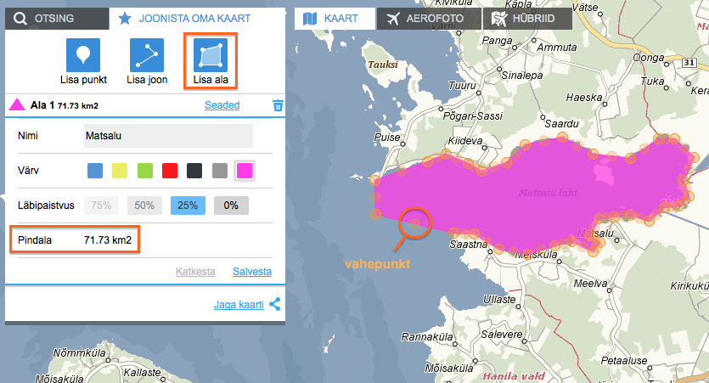Click the Seaded link
The height and width of the screenshot is (383, 709).
222,105
